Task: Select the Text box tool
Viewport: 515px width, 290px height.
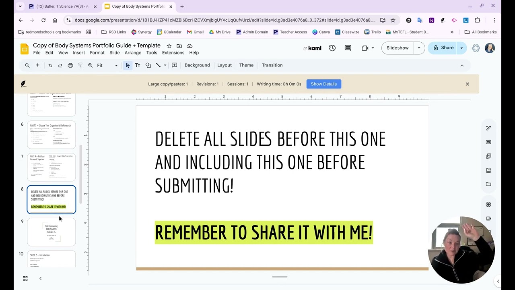Action: [138, 65]
